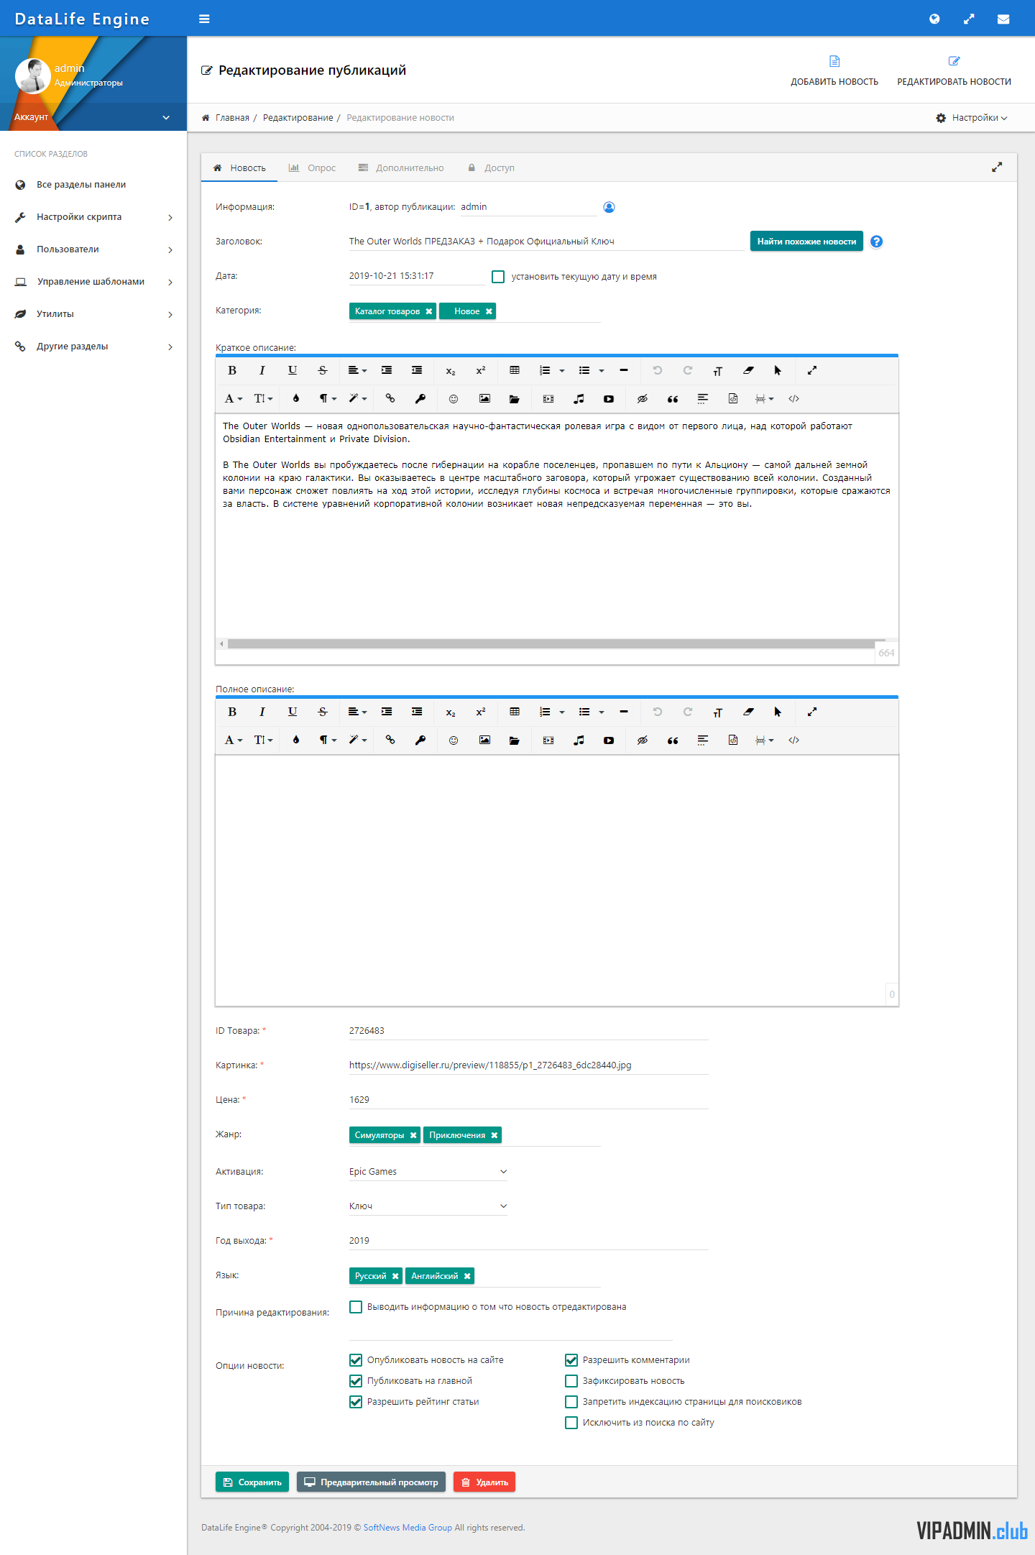Switch to the Опрос tab
1035x1555 pixels.
click(x=312, y=168)
